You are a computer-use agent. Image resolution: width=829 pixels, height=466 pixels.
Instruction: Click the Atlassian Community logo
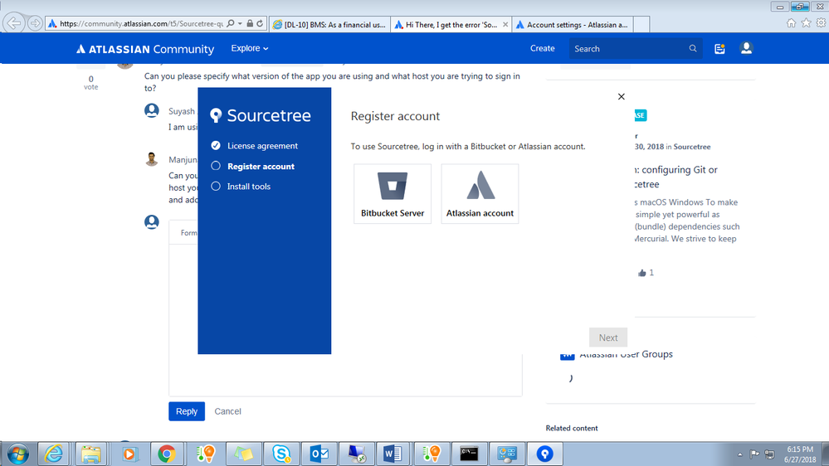point(145,49)
